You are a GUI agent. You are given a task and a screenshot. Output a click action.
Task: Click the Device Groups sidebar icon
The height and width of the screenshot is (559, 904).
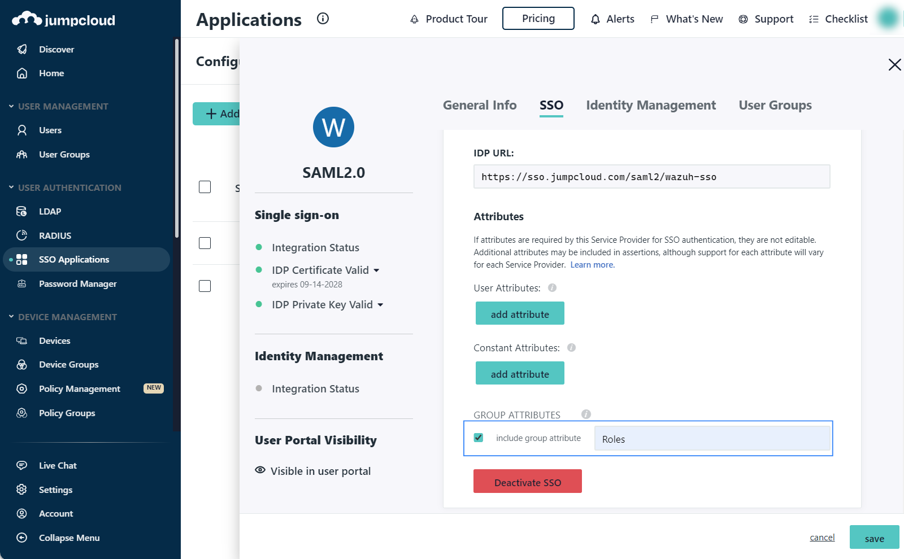pos(22,365)
